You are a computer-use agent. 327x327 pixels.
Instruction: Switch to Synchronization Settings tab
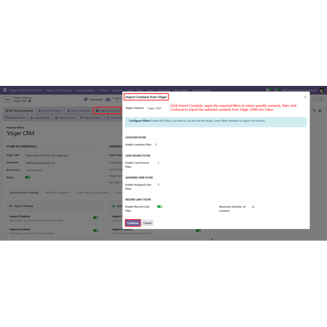[x=24, y=192]
